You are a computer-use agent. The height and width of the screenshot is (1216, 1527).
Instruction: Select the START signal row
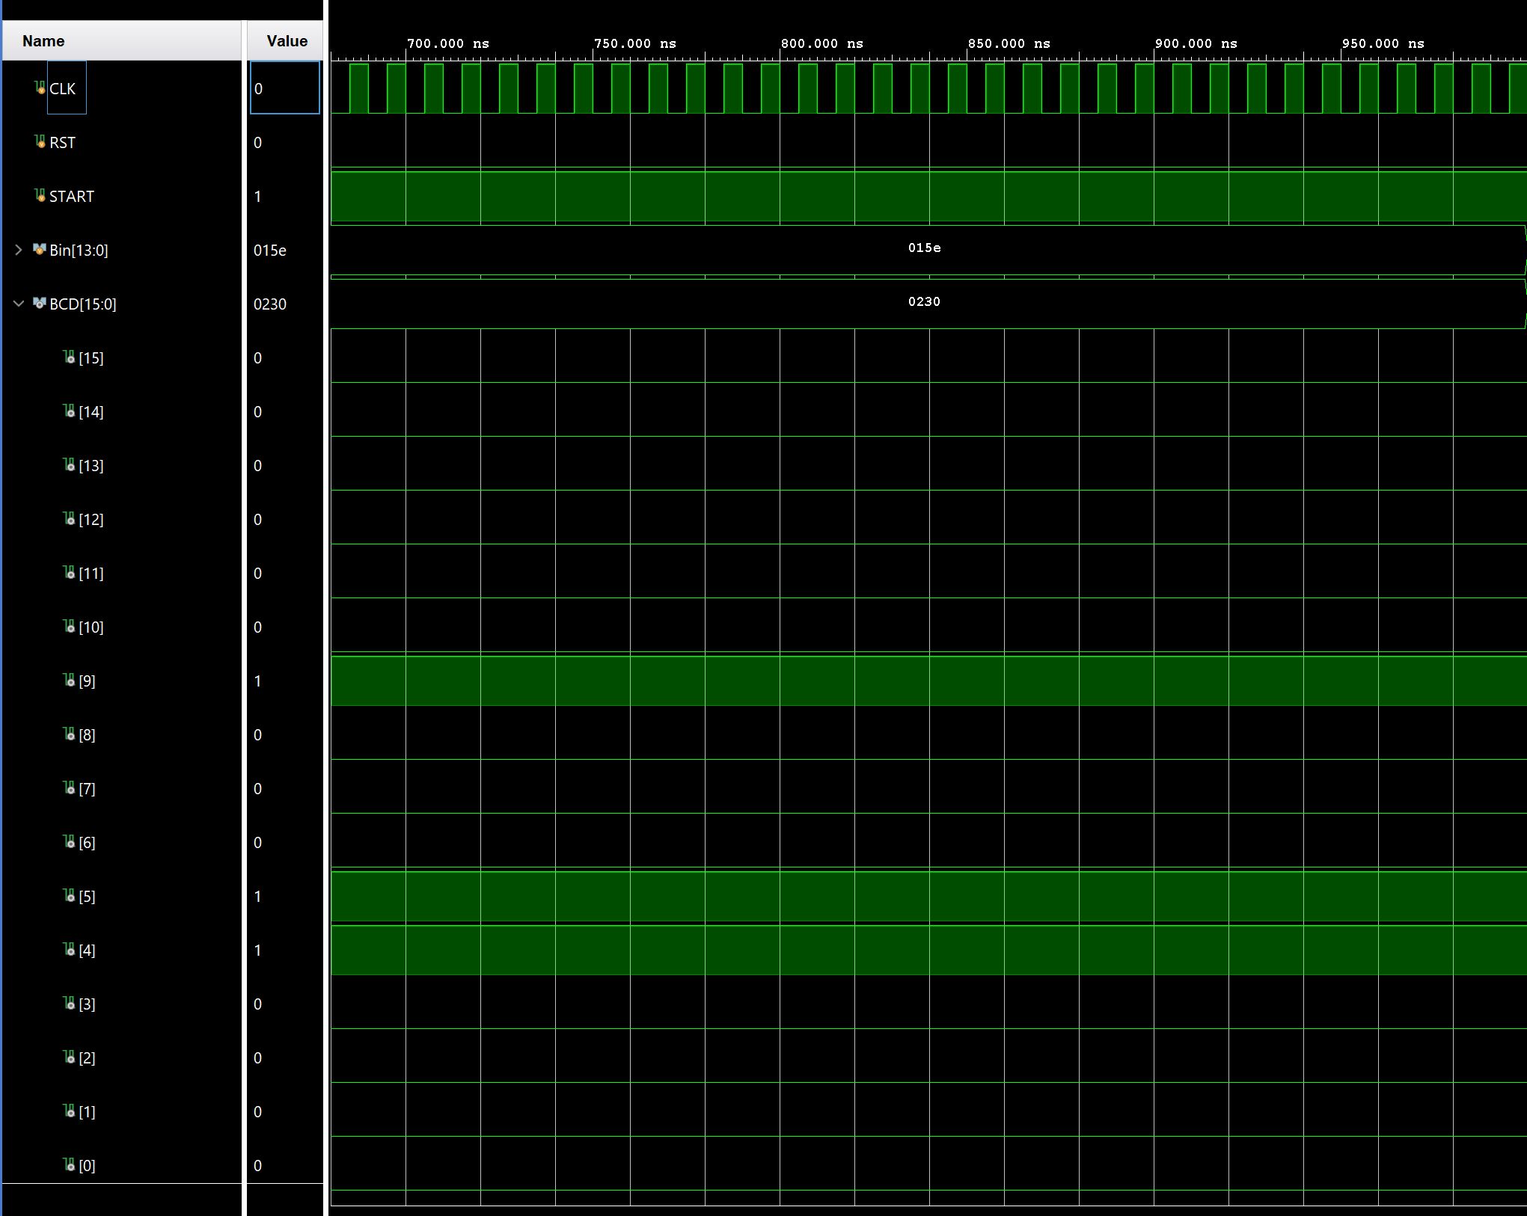click(x=71, y=196)
